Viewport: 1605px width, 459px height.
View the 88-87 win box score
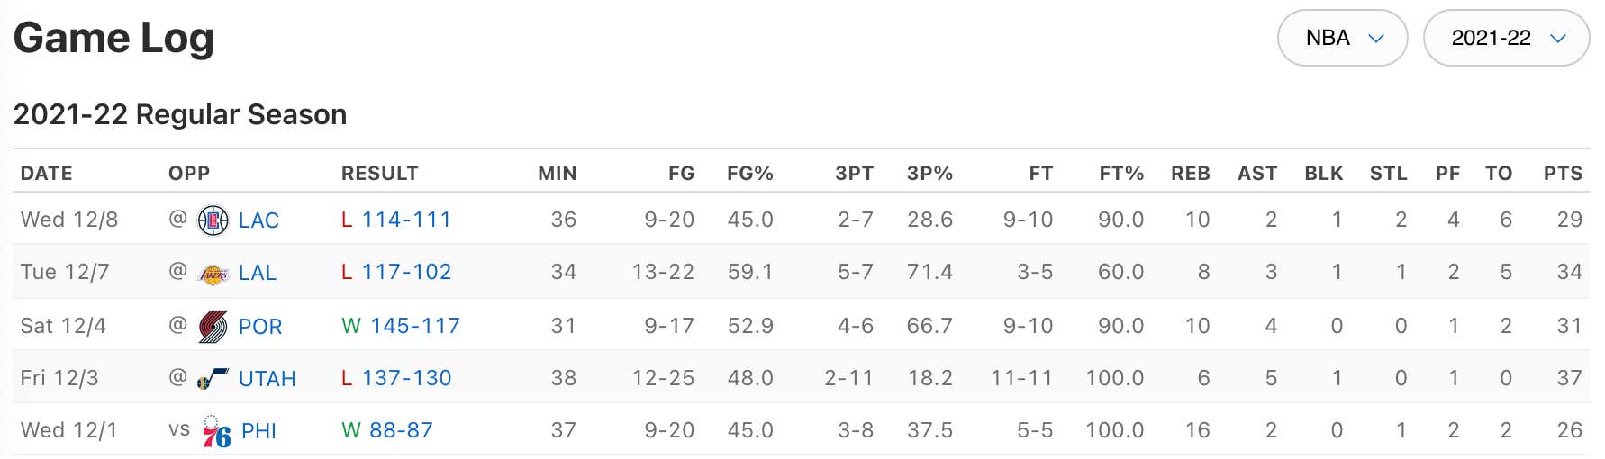(x=401, y=430)
